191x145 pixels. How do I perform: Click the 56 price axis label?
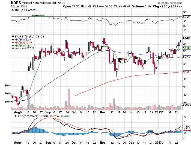185,44
